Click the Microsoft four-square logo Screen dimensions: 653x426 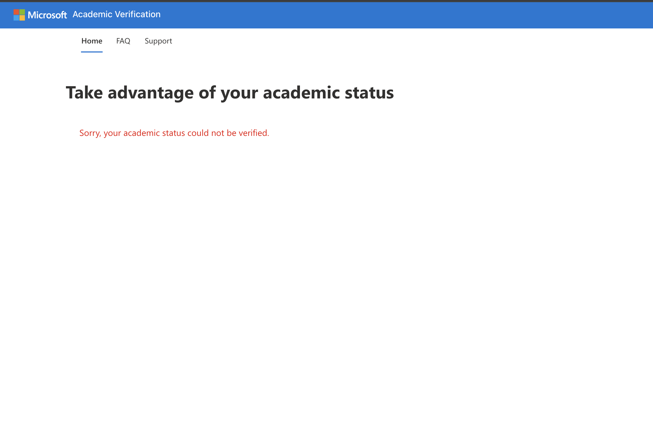pyautogui.click(x=19, y=15)
